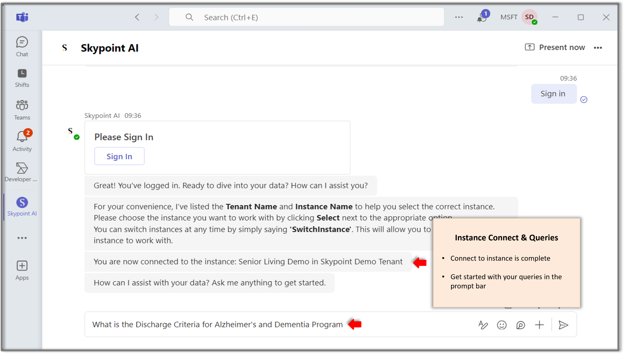Viewport: 624px width, 354px height.
Task: Toggle the sticker attachment option
Action: [519, 324]
